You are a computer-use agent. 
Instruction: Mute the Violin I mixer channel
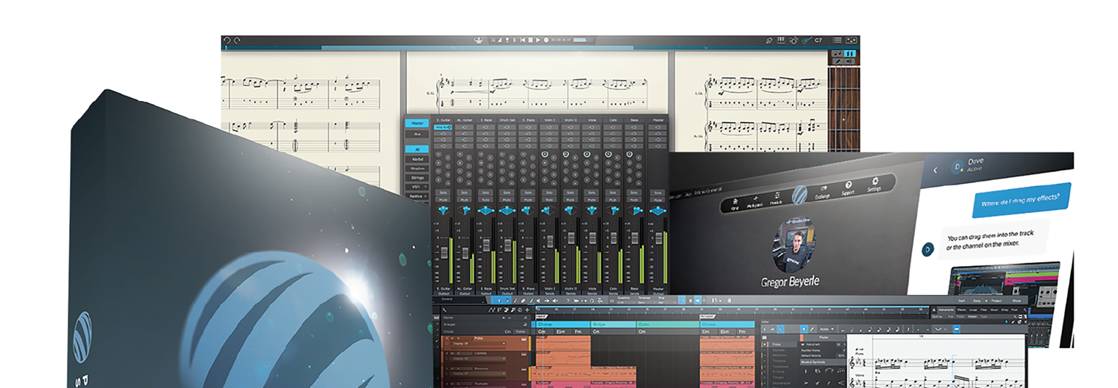(x=550, y=199)
